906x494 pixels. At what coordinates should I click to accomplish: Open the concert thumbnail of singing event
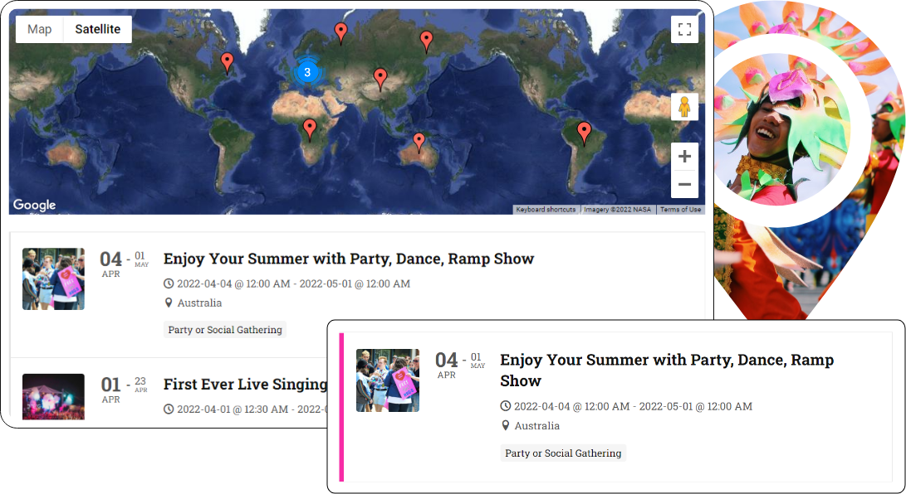[x=53, y=396]
